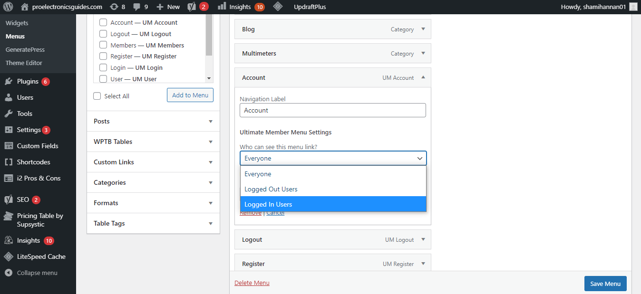Collapse the Account menu item panel
This screenshot has height=294, width=641.
click(x=423, y=77)
